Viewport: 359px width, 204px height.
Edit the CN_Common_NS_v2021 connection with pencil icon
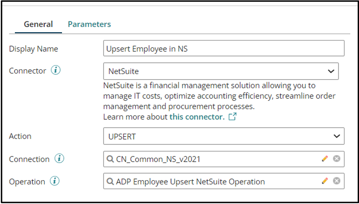(x=325, y=159)
